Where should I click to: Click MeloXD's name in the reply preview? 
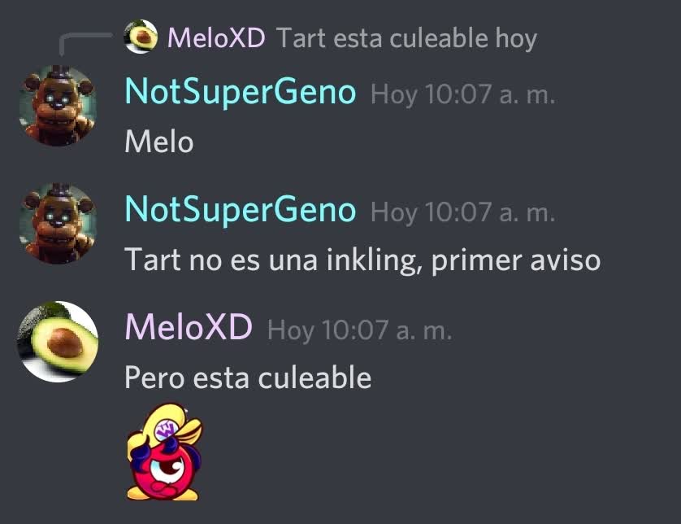point(216,37)
